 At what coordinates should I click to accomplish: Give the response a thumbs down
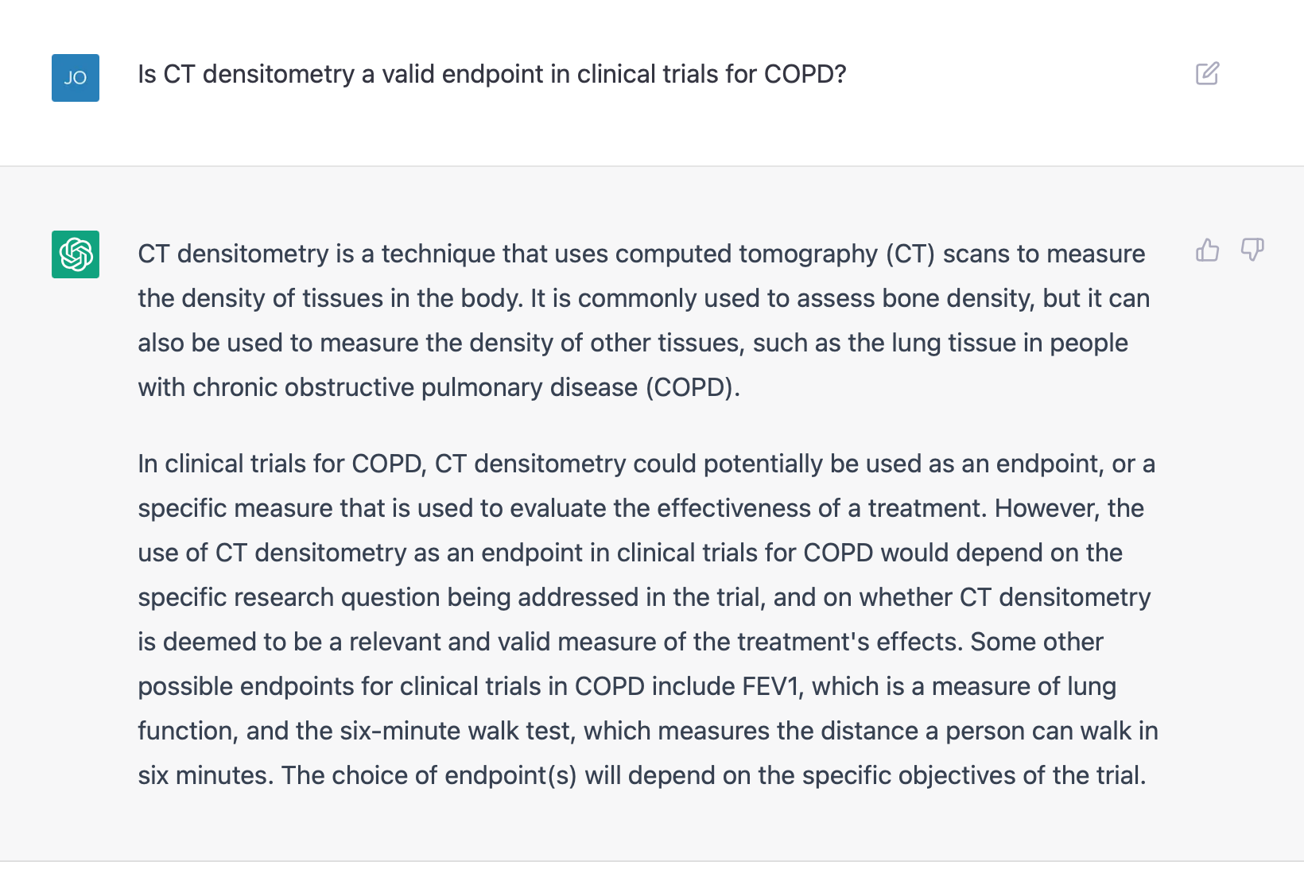(1252, 250)
